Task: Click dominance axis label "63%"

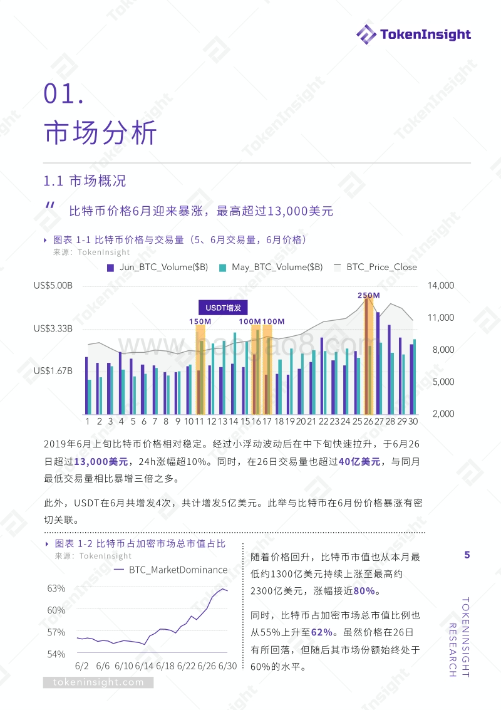Action: point(56,588)
